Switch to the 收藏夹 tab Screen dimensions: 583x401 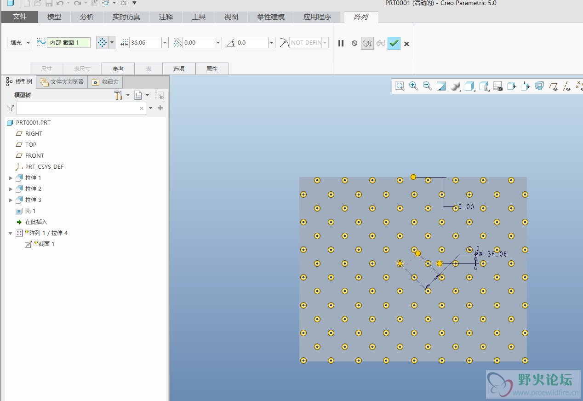(x=105, y=82)
